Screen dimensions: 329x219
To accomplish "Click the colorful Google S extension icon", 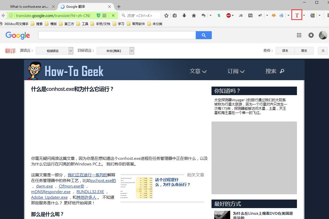I will tap(312, 15).
